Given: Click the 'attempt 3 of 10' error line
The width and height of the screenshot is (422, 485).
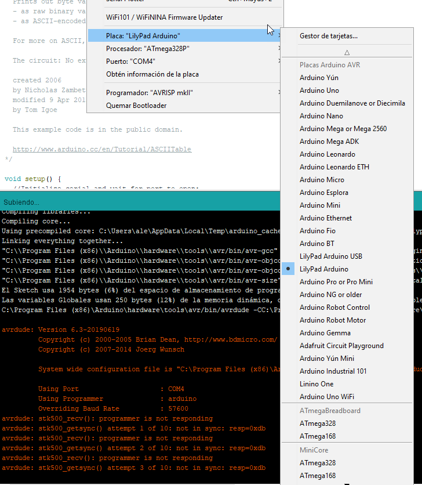Looking at the screenshot, I should (133, 468).
